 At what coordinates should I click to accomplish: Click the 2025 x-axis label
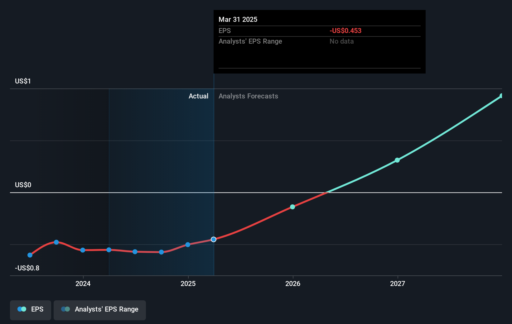coord(188,283)
